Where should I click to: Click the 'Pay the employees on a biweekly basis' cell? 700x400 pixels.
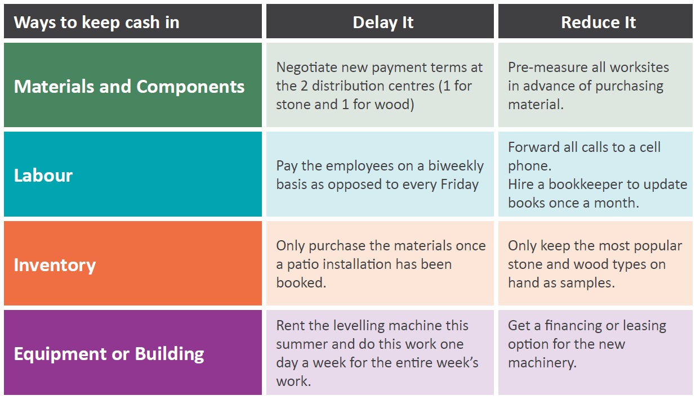tap(380, 174)
